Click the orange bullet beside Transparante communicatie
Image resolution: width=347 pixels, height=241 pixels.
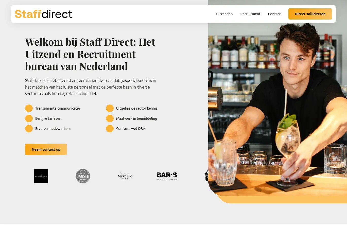[x=29, y=108]
